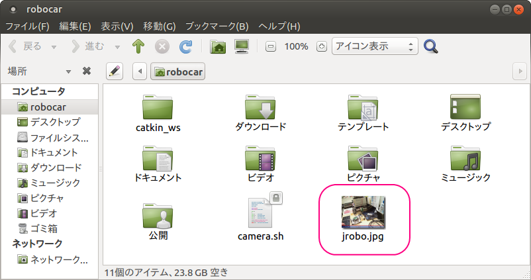This screenshot has height=280, width=531.
Task: Close the sidebar with the X
Action: (x=87, y=71)
